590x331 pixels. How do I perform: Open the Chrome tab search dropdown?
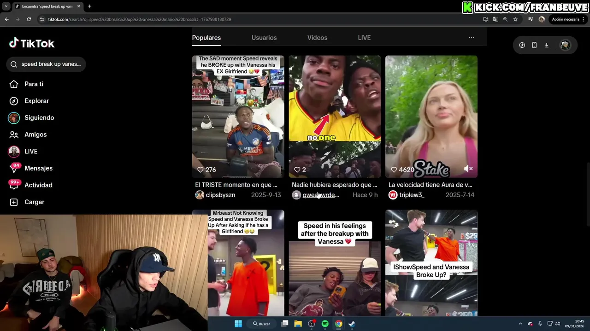(6, 6)
